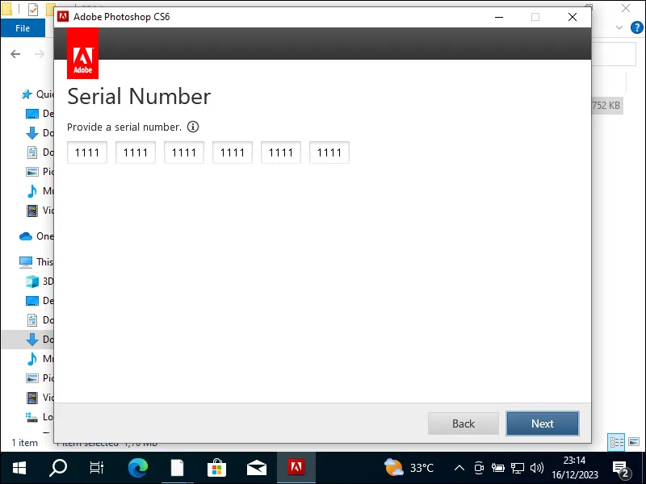Click the Adobe logo in the installer

(x=82, y=53)
